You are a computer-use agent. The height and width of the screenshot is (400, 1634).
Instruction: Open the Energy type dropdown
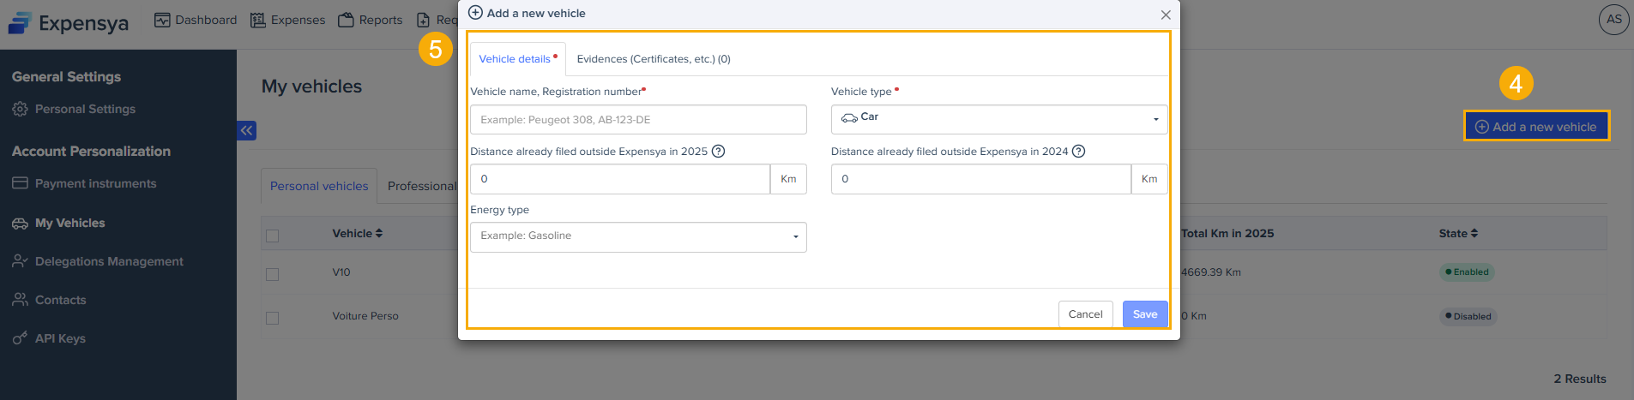click(638, 237)
